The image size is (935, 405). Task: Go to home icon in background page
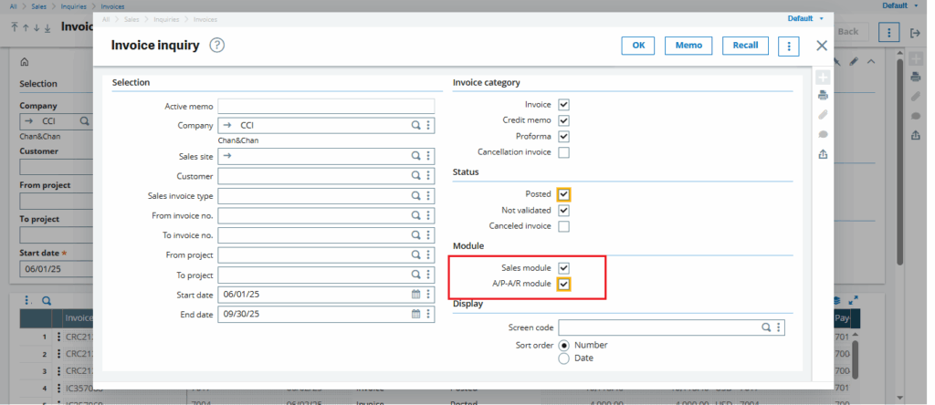[x=25, y=62]
